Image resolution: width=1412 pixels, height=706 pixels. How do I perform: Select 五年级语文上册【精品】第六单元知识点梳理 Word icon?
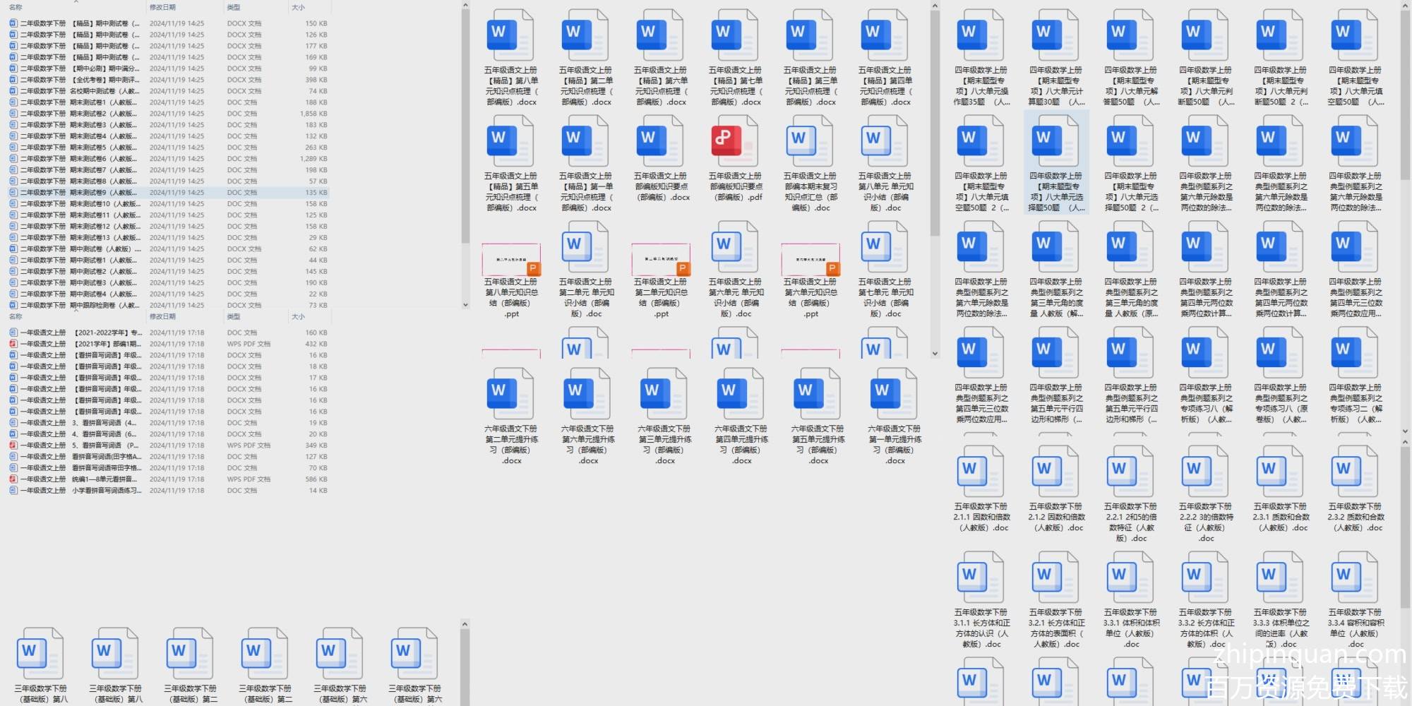coord(660,35)
